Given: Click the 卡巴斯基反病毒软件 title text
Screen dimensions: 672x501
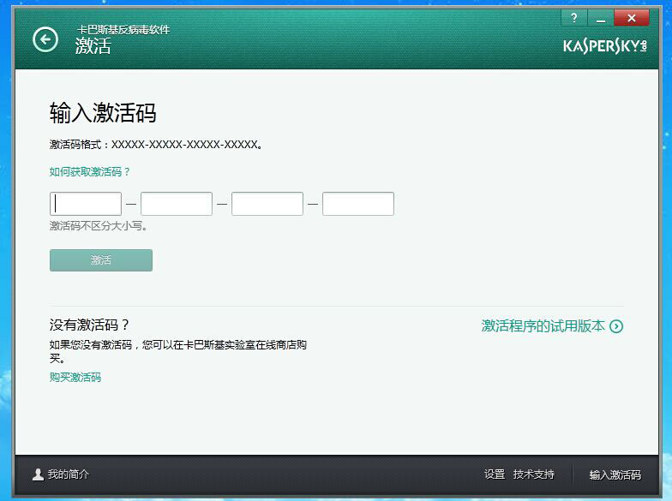Looking at the screenshot, I should 123,30.
